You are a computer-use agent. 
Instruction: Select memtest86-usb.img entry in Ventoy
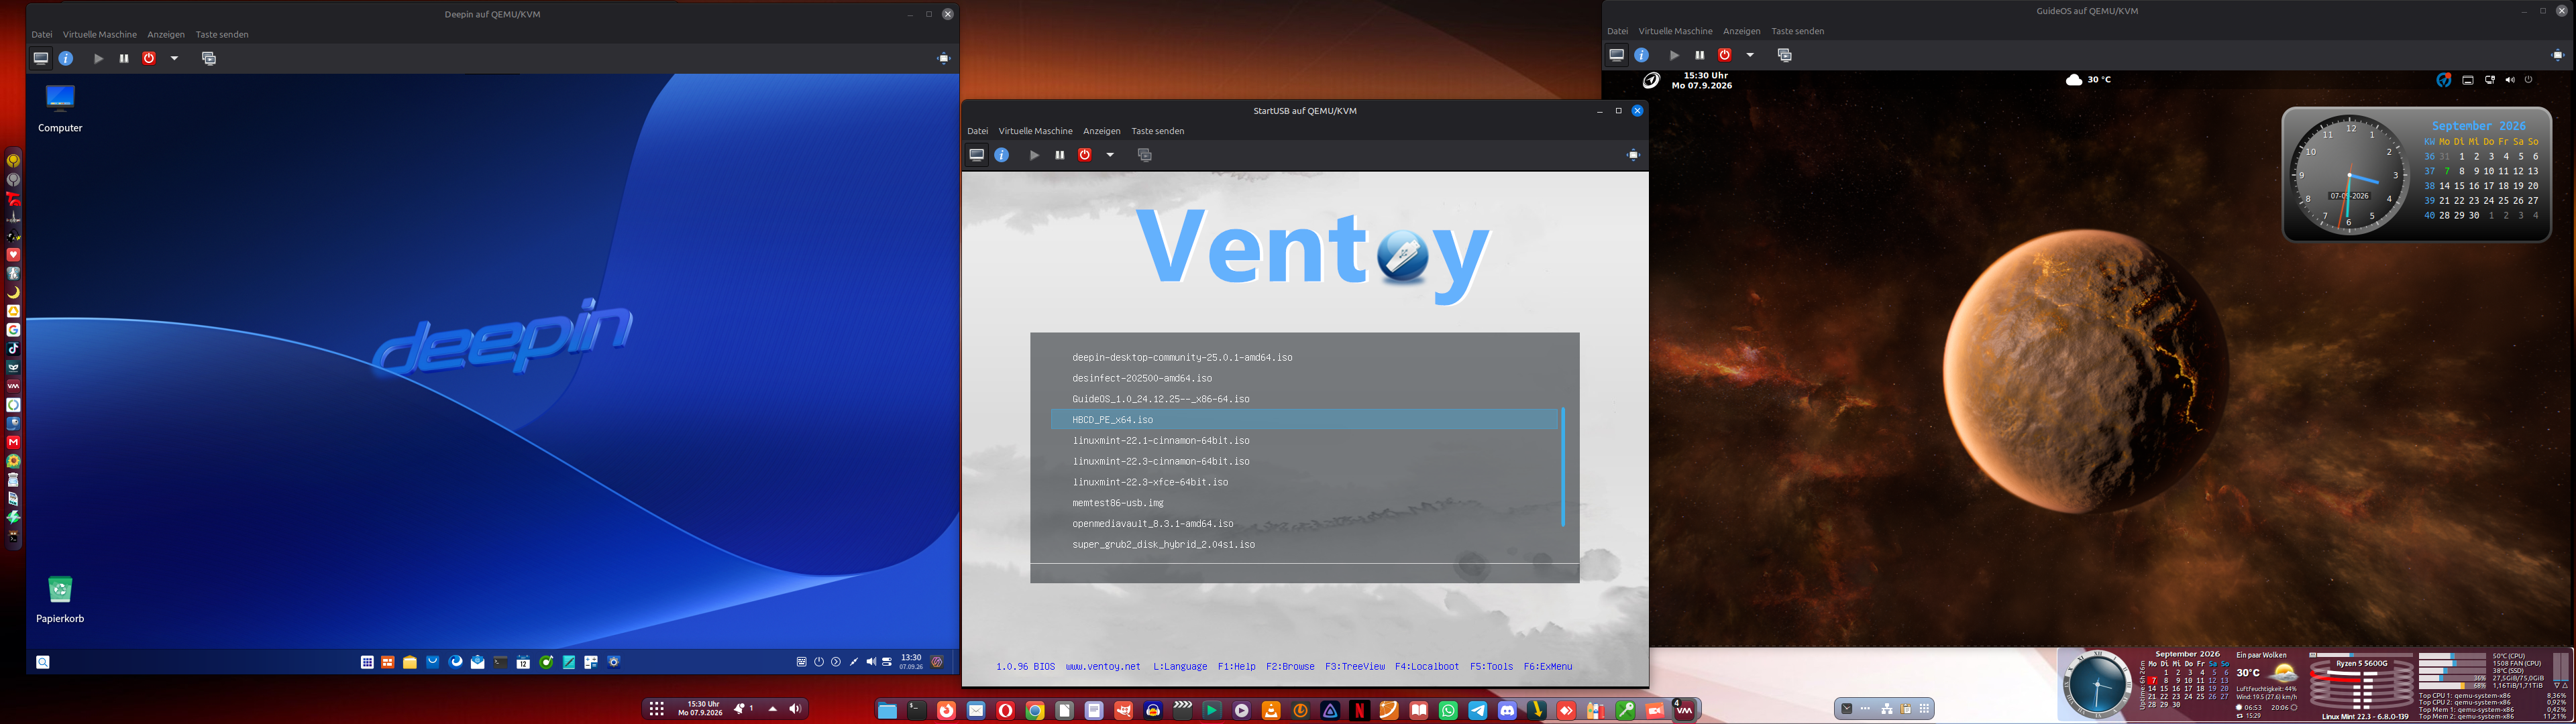(1118, 503)
